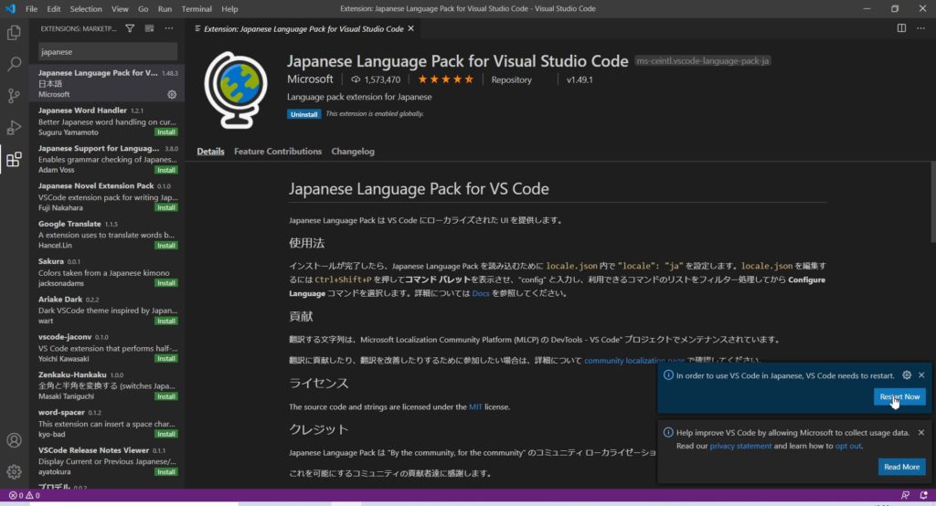Open the View menu
This screenshot has width=936, height=506.
[120, 8]
